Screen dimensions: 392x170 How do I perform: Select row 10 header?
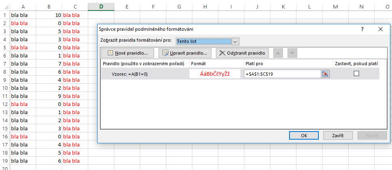[4, 88]
